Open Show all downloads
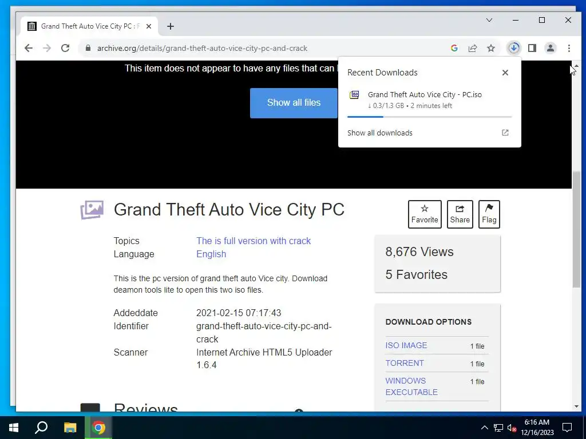Image resolution: width=586 pixels, height=439 pixels. (380, 133)
